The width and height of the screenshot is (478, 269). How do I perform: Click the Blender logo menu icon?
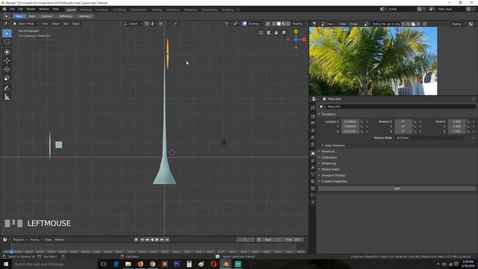4,9
